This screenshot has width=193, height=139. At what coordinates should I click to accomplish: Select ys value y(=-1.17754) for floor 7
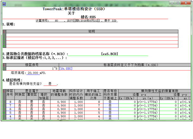tap(148, 106)
